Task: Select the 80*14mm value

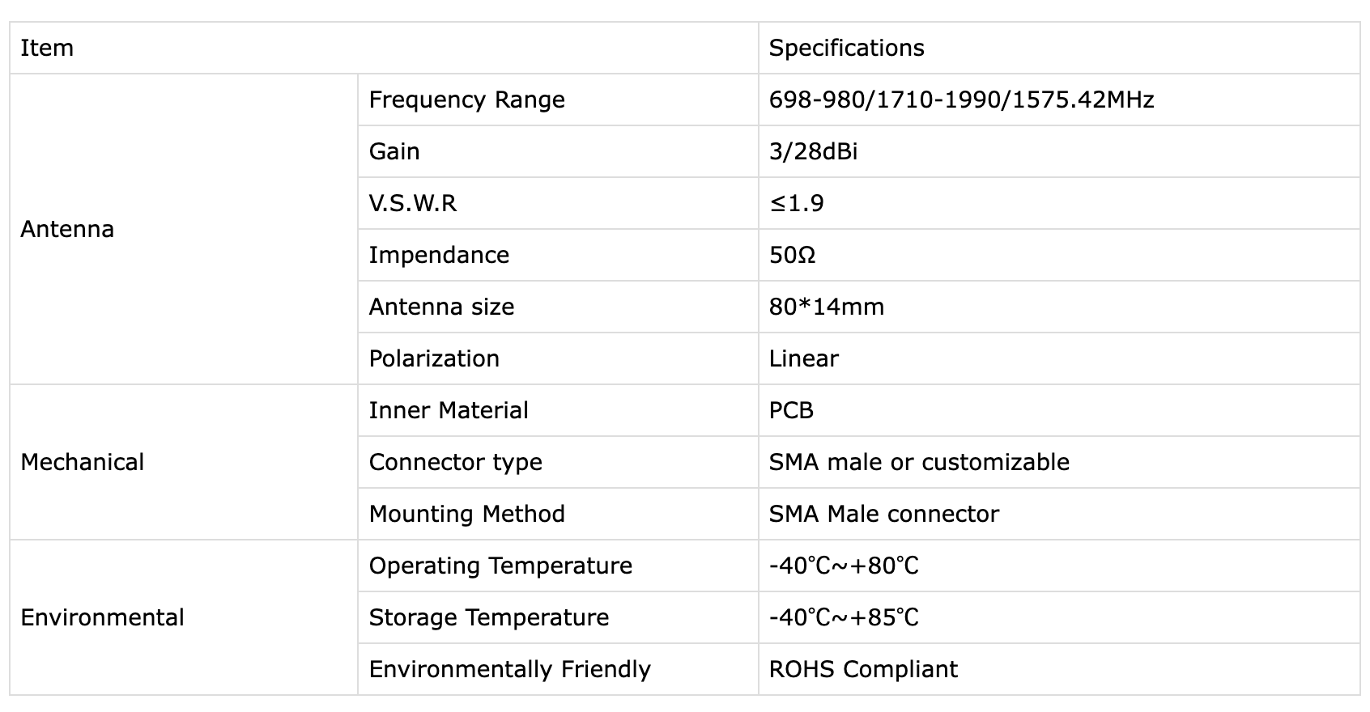Action: coord(826,307)
